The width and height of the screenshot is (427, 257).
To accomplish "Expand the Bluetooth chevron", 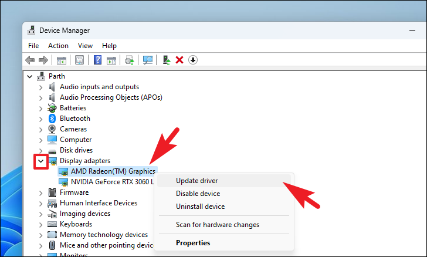I will click(41, 119).
